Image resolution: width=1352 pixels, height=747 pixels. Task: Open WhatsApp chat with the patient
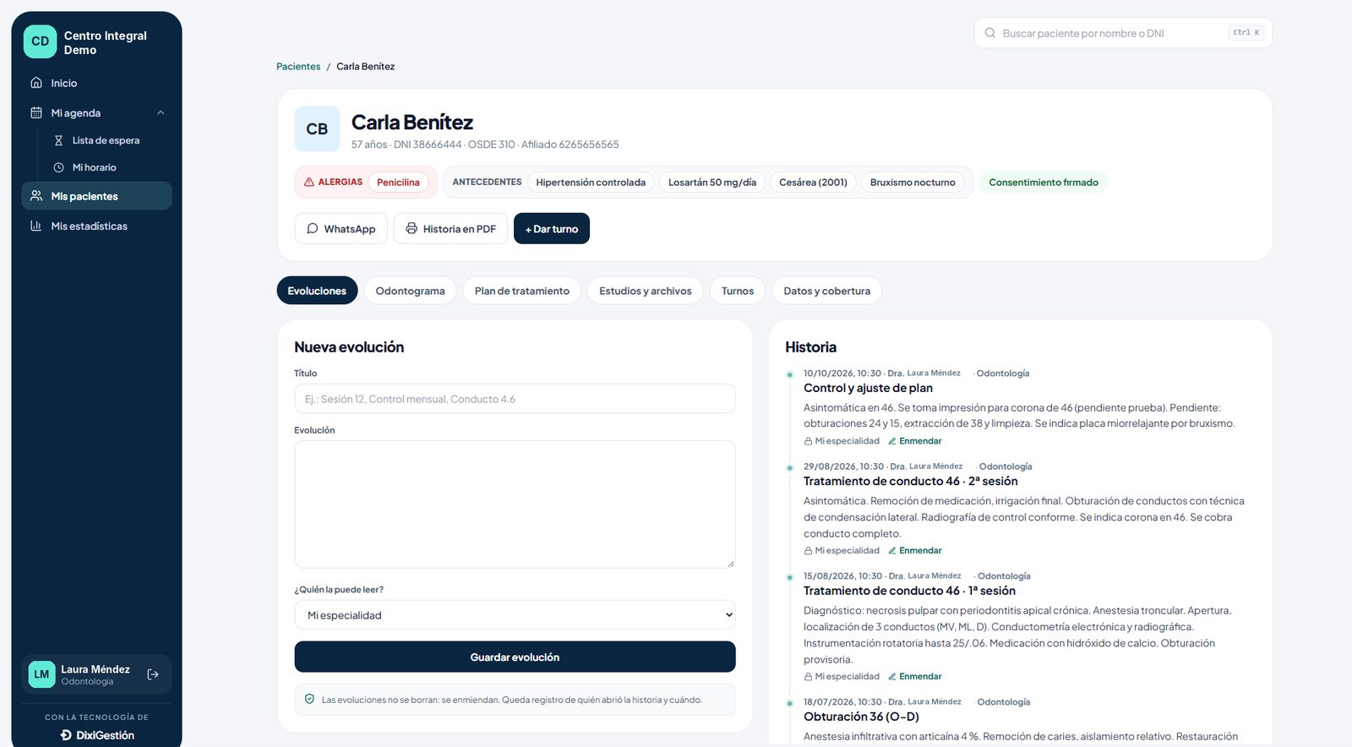tap(341, 229)
